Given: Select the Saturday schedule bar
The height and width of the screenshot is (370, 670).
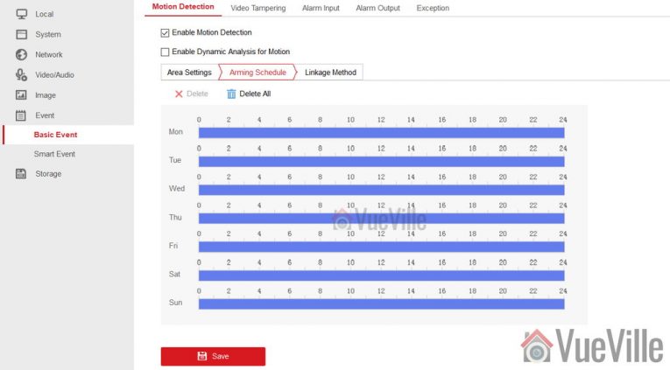Looking at the screenshot, I should (x=381, y=276).
